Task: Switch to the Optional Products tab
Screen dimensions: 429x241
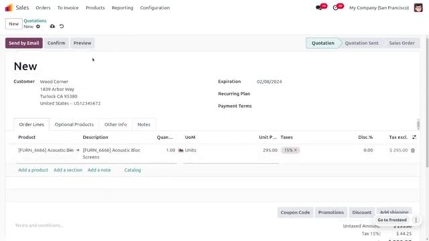Action: point(74,125)
